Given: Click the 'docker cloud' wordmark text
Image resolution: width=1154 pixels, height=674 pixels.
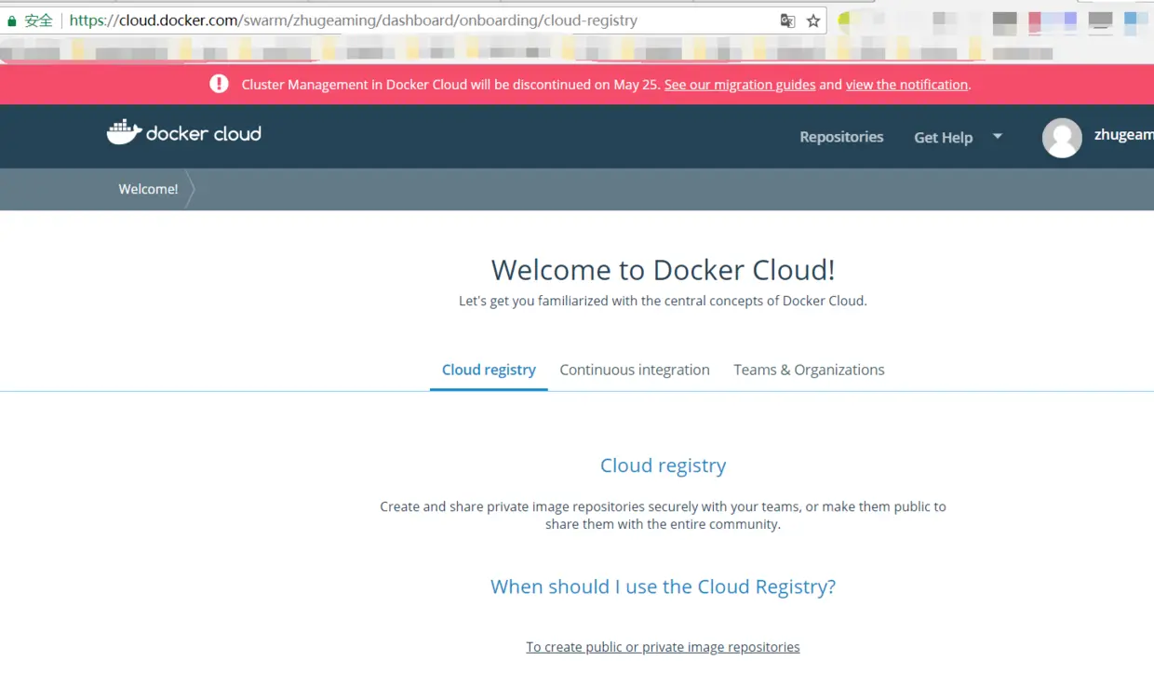Looking at the screenshot, I should 204,134.
